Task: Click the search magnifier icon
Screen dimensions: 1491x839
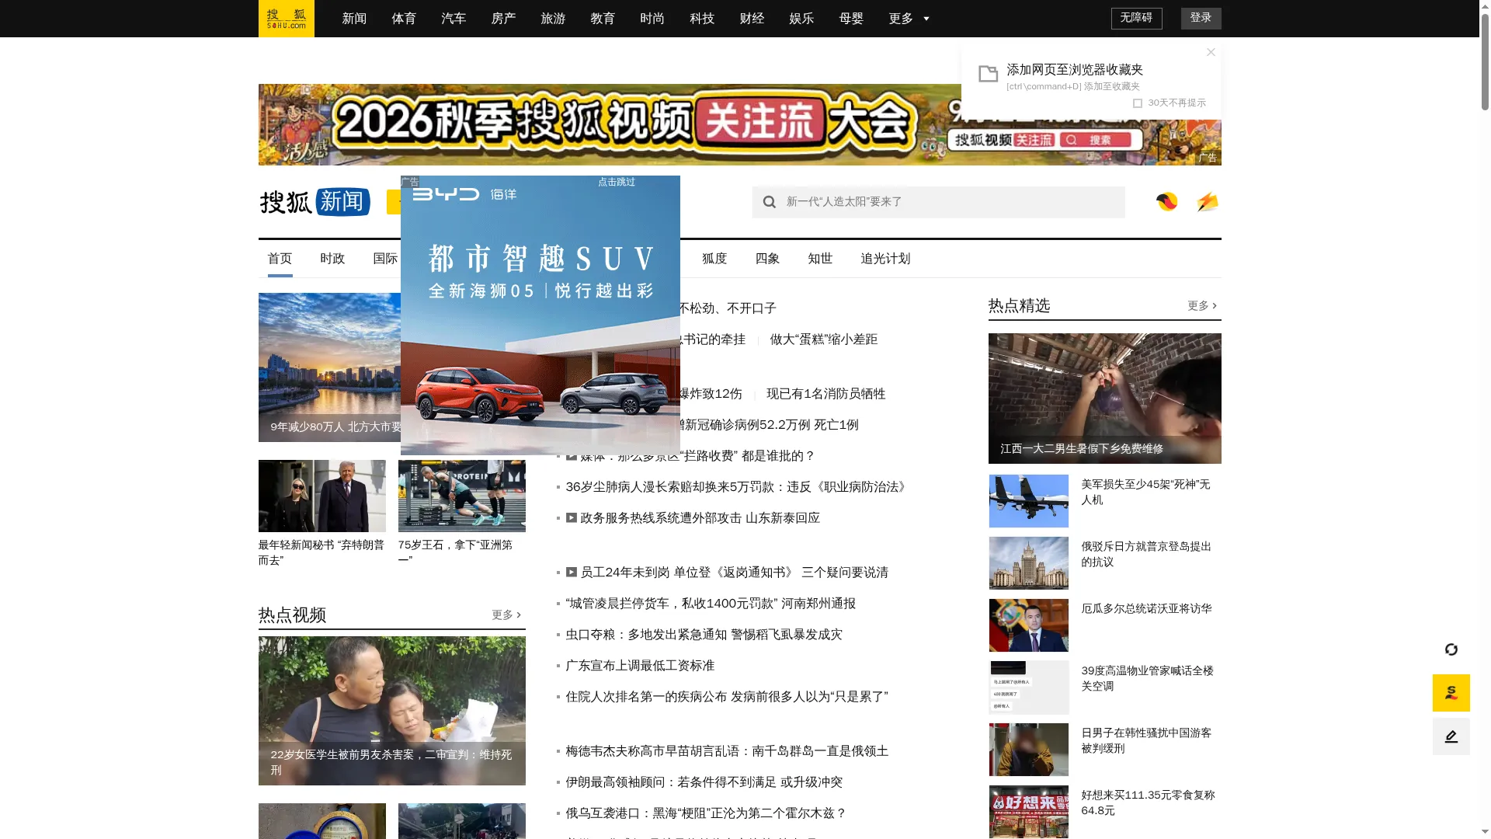Action: (x=769, y=202)
